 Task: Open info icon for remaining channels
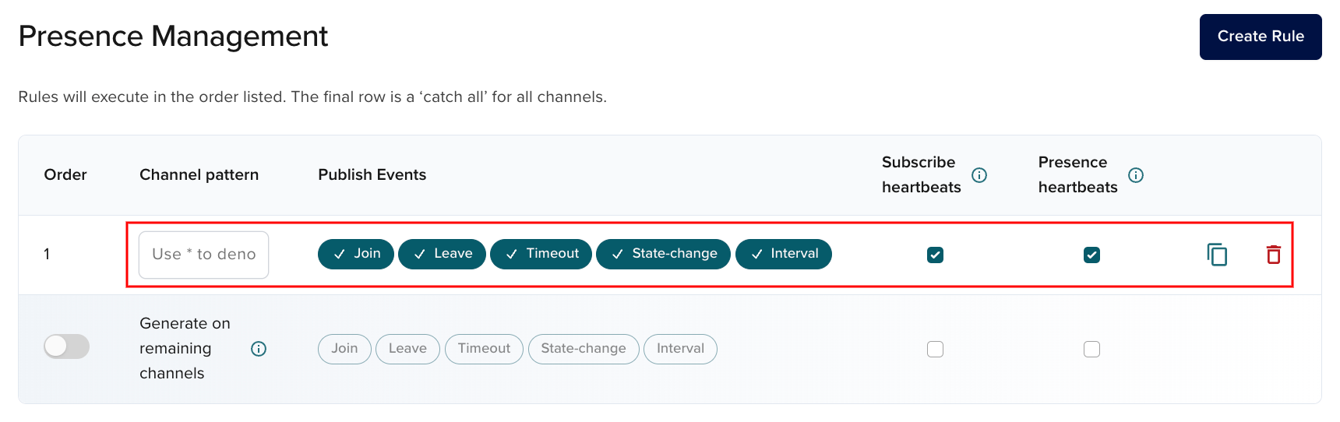[259, 349]
